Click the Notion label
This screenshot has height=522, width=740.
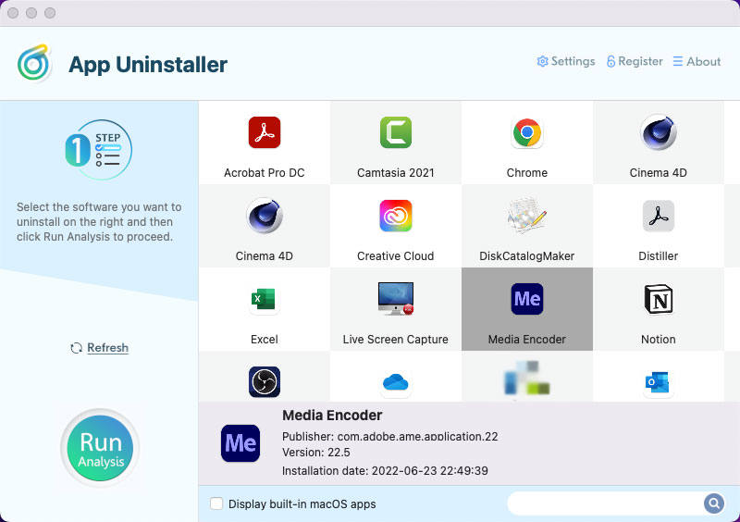pos(658,339)
